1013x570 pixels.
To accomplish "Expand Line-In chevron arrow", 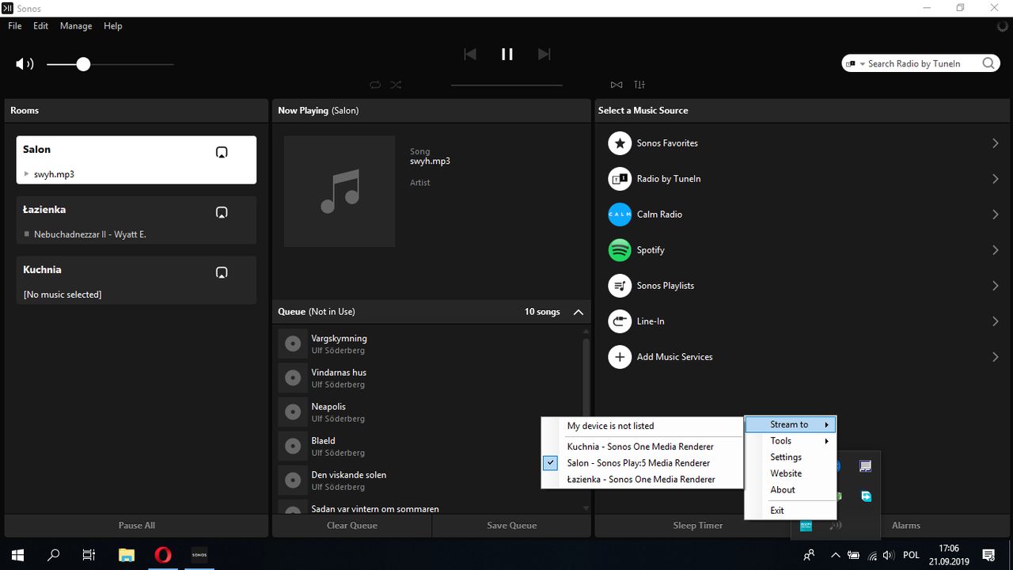I will (x=995, y=321).
